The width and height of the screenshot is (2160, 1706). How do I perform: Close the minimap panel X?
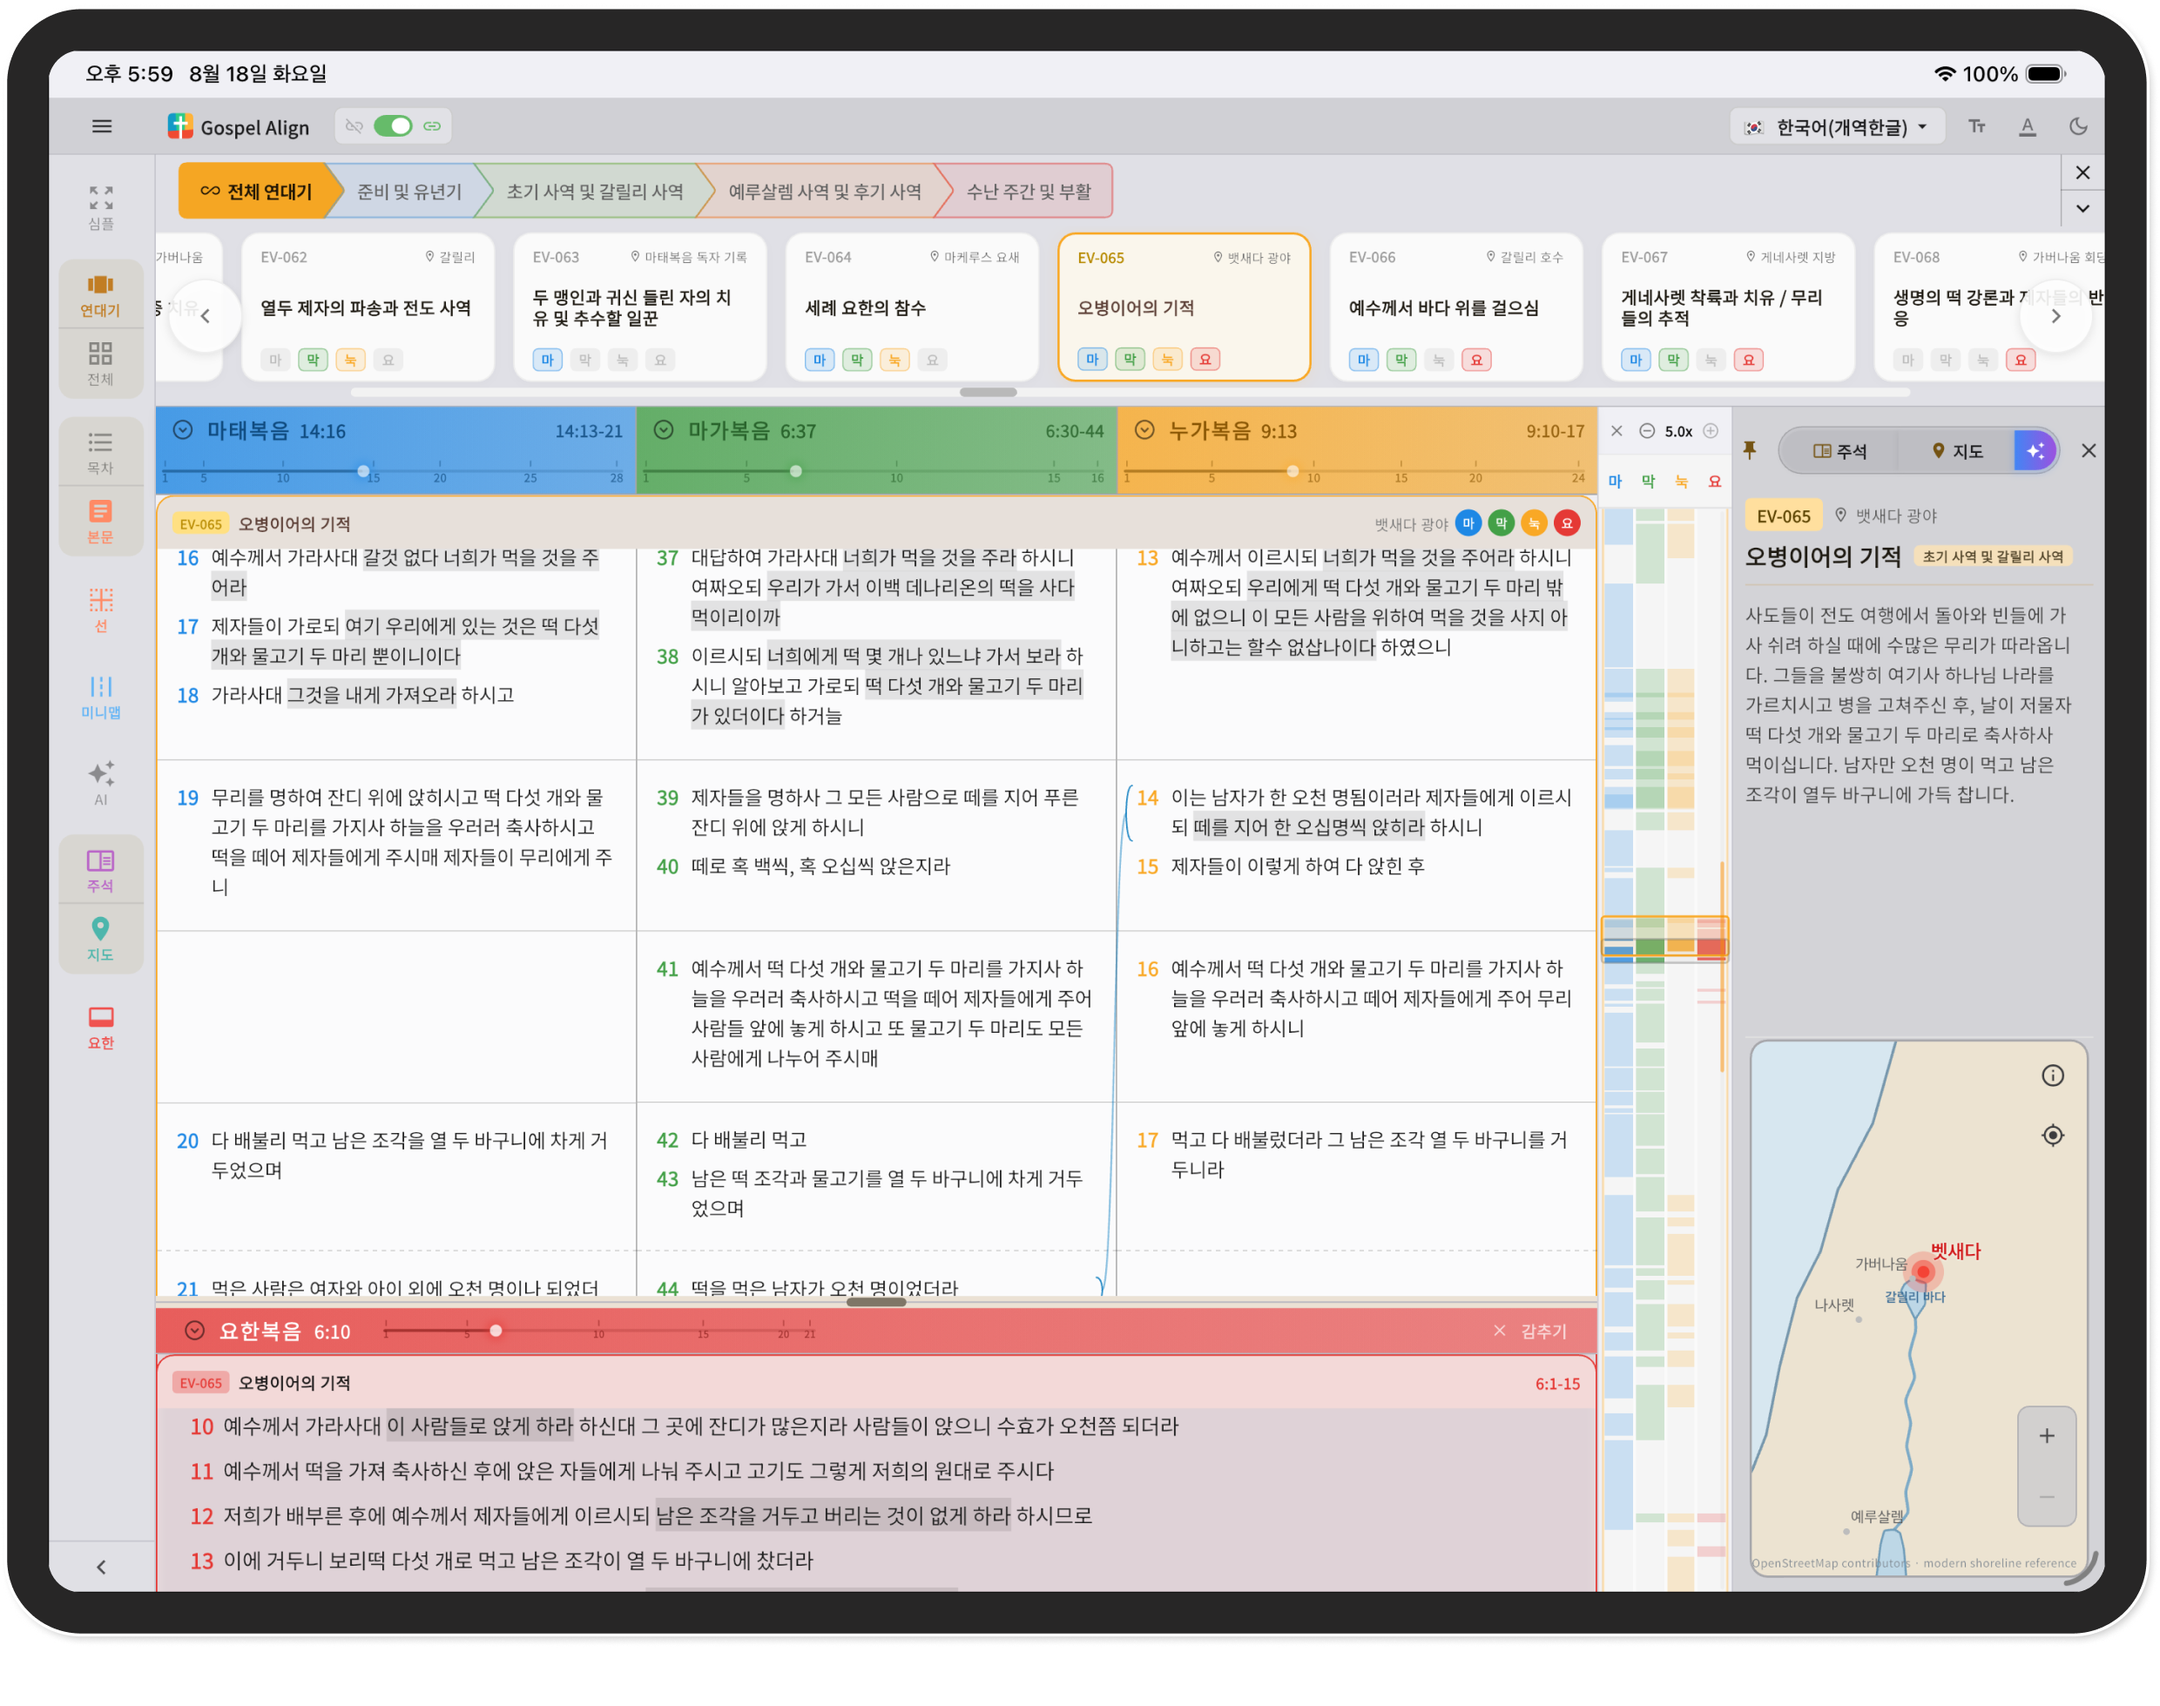pyautogui.click(x=1617, y=431)
